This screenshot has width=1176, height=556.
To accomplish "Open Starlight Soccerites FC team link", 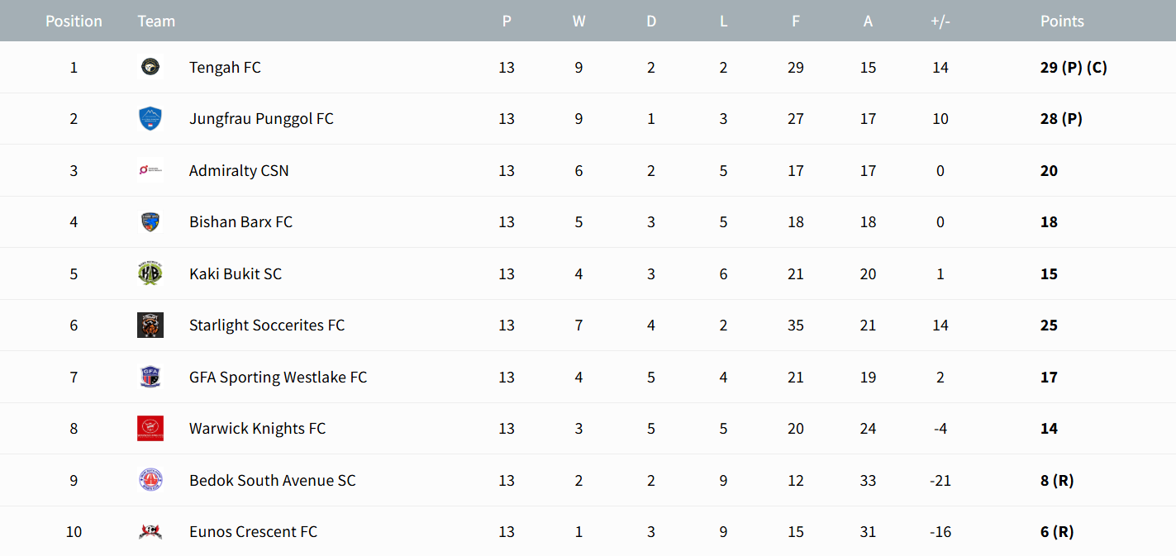I will (x=267, y=326).
